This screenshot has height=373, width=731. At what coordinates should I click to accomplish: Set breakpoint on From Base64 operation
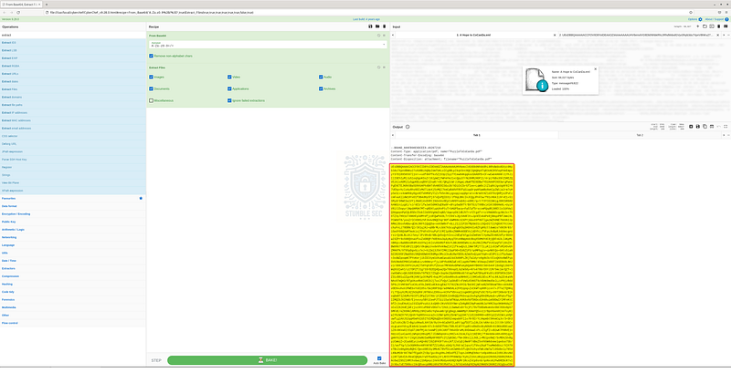[x=384, y=36]
